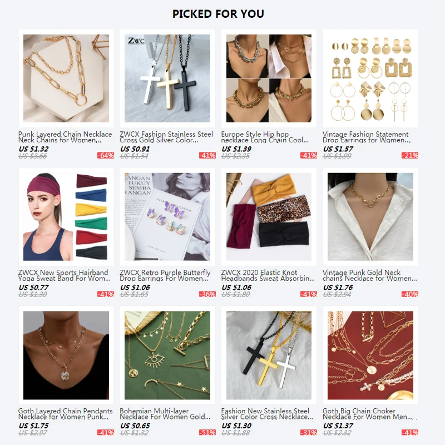This screenshot has height=445, width=445.
Task: Click the -64% discount badge
Action: pos(106,156)
